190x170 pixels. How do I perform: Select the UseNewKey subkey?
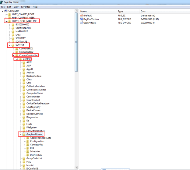pyautogui.click(x=35, y=155)
